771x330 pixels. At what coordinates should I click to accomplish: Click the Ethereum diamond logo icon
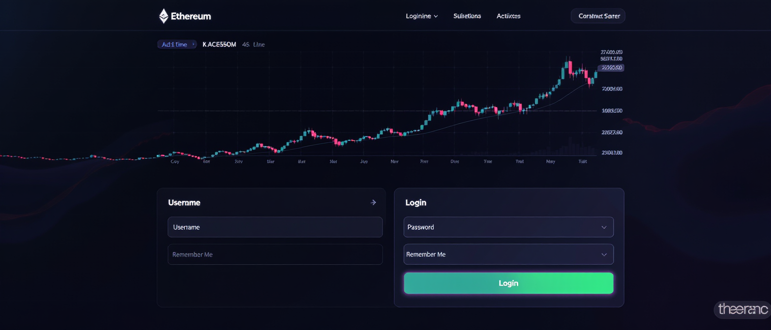click(164, 16)
